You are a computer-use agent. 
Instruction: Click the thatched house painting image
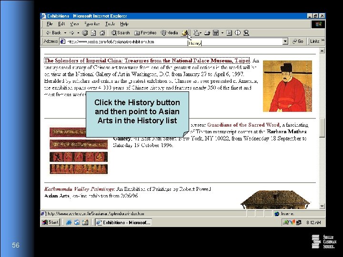275,199
